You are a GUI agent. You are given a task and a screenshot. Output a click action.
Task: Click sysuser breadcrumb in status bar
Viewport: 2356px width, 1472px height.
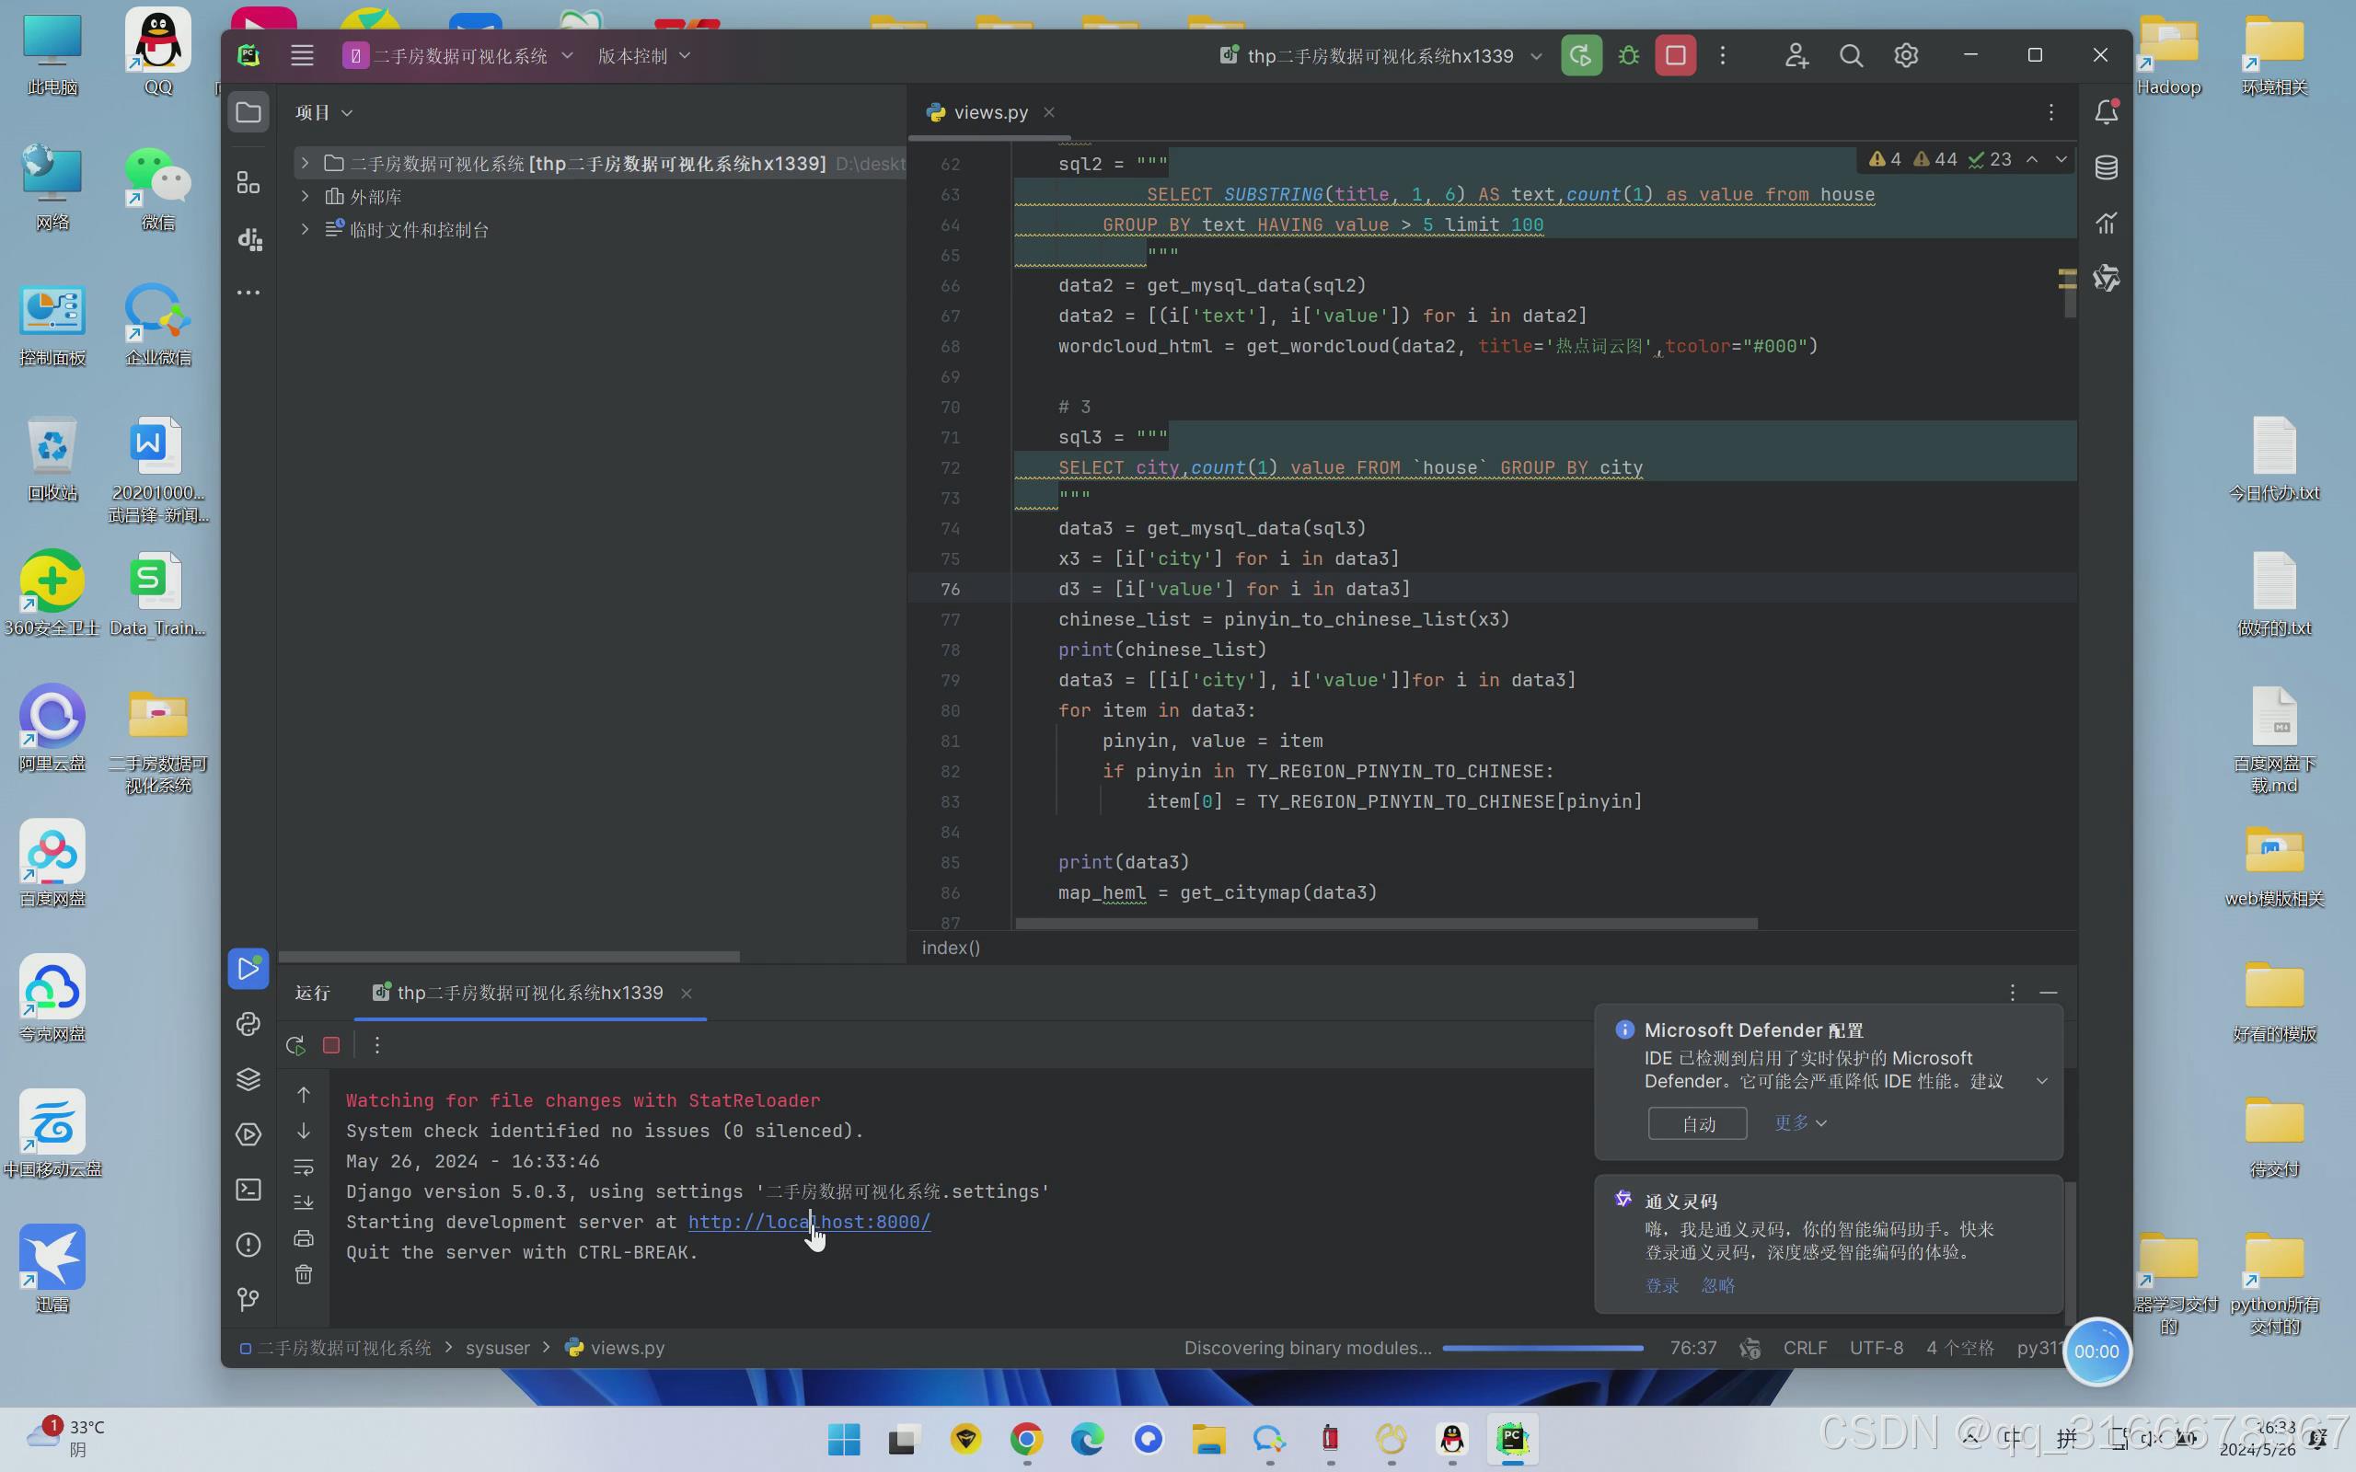pos(498,1348)
